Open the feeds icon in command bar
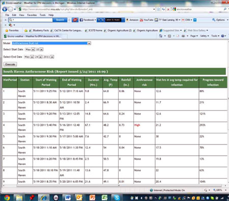The width and height of the screenshot is (229, 201). (x=169, y=36)
